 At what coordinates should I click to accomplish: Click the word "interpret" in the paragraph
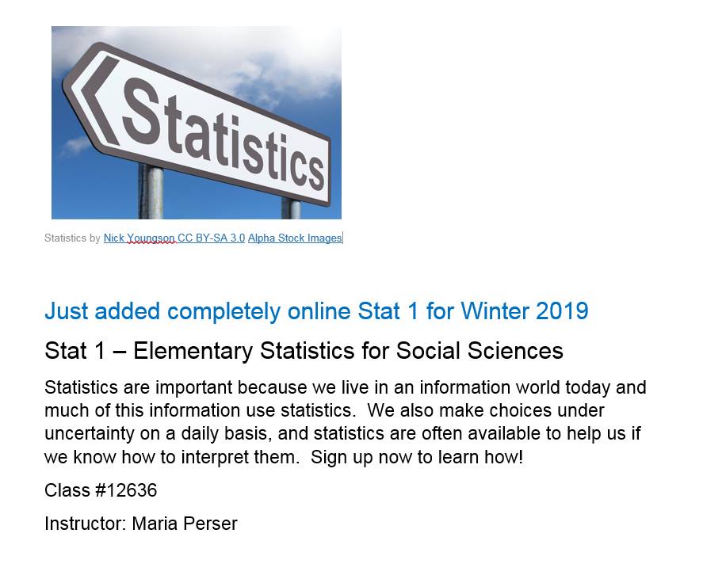point(216,457)
